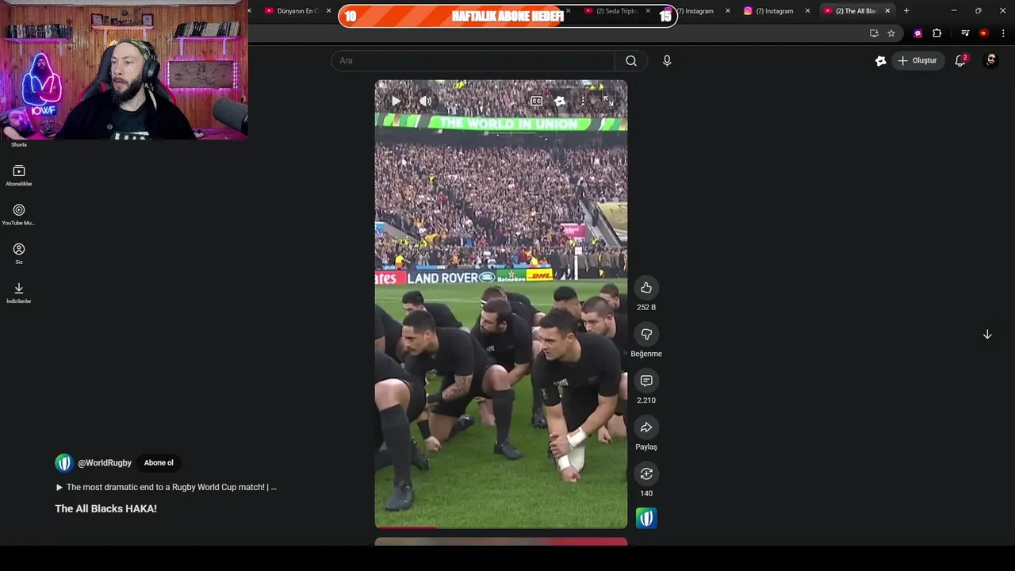Image resolution: width=1015 pixels, height=571 pixels.
Task: Click inside the Ara search field
Action: pos(473,60)
